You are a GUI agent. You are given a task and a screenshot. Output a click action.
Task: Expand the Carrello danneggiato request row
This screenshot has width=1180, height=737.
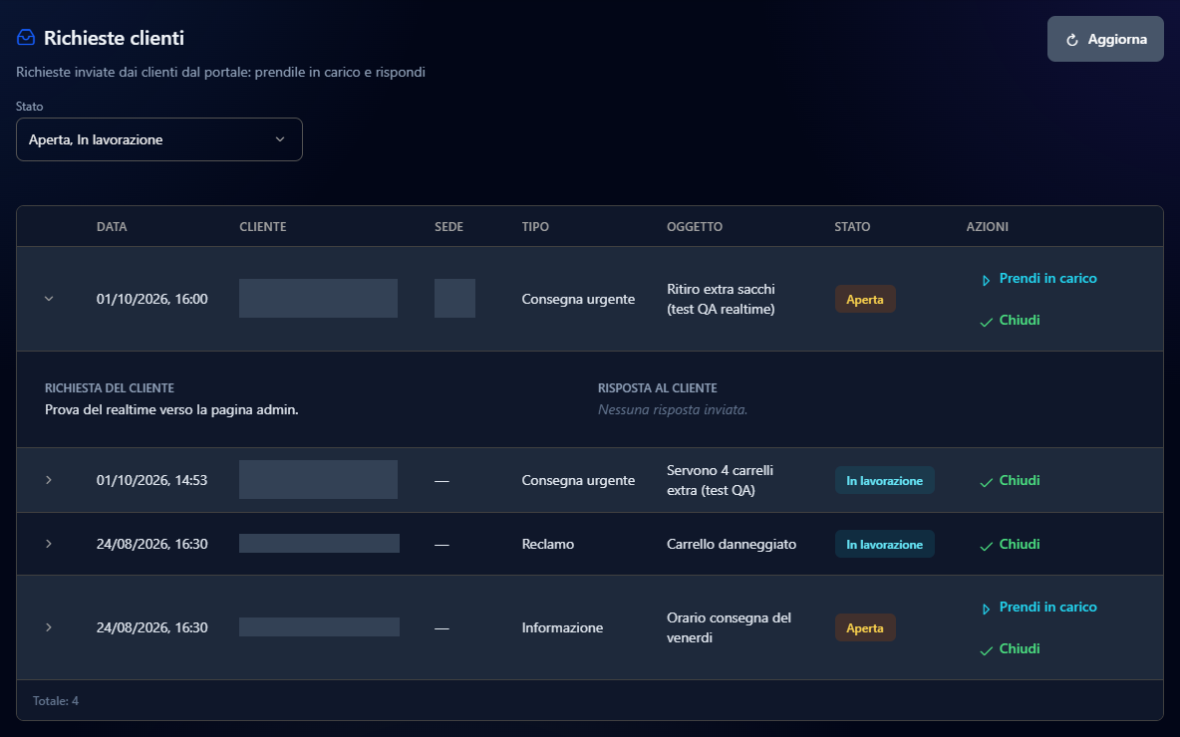click(49, 544)
